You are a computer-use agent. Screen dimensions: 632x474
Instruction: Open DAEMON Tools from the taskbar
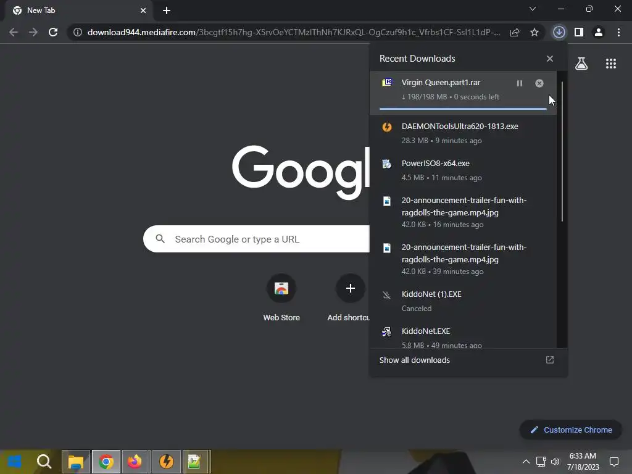tap(167, 462)
